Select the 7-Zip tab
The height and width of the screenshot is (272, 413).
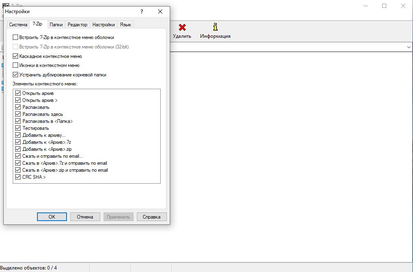click(x=37, y=24)
